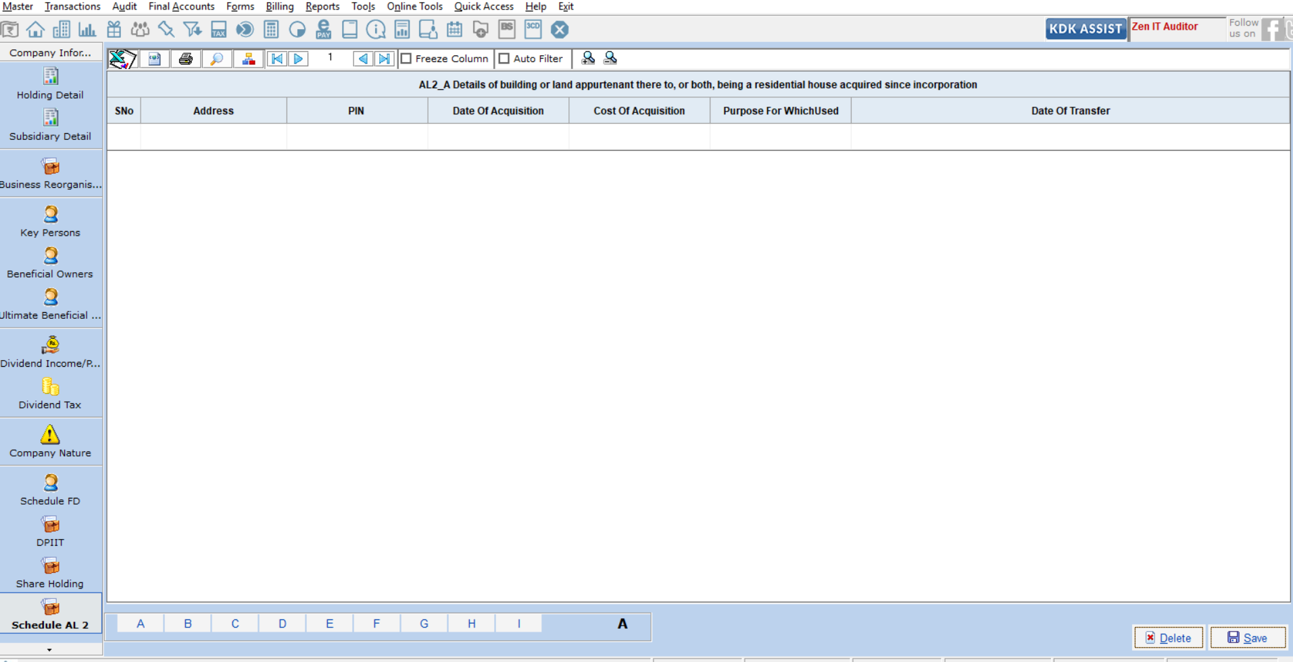The width and height of the screenshot is (1293, 662).
Task: Click the funnel filter download icon
Action: [x=193, y=29]
